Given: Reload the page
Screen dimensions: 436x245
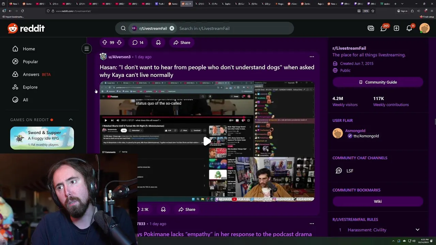Looking at the screenshot, I should 22,11.
